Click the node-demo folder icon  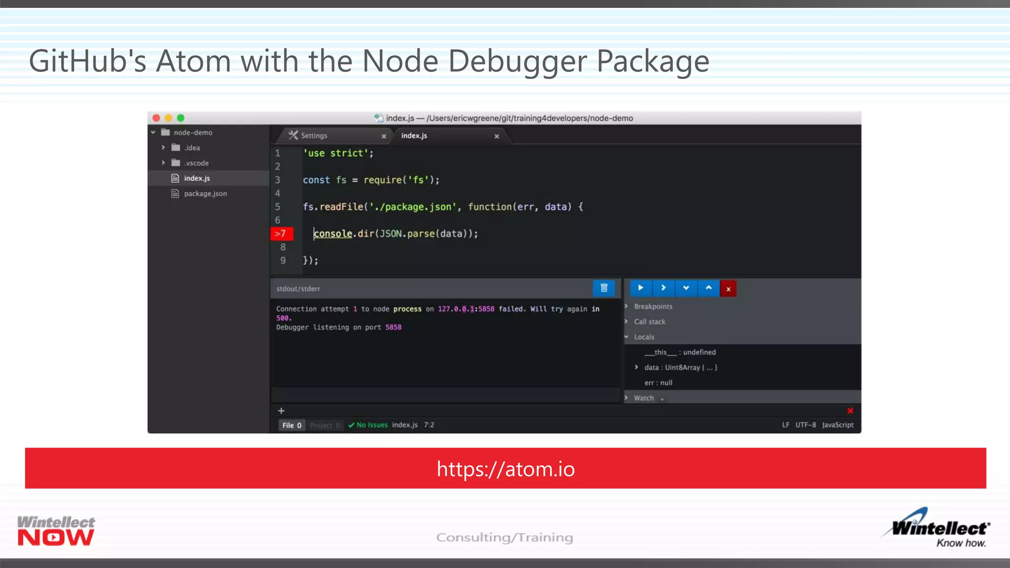pyautogui.click(x=165, y=132)
